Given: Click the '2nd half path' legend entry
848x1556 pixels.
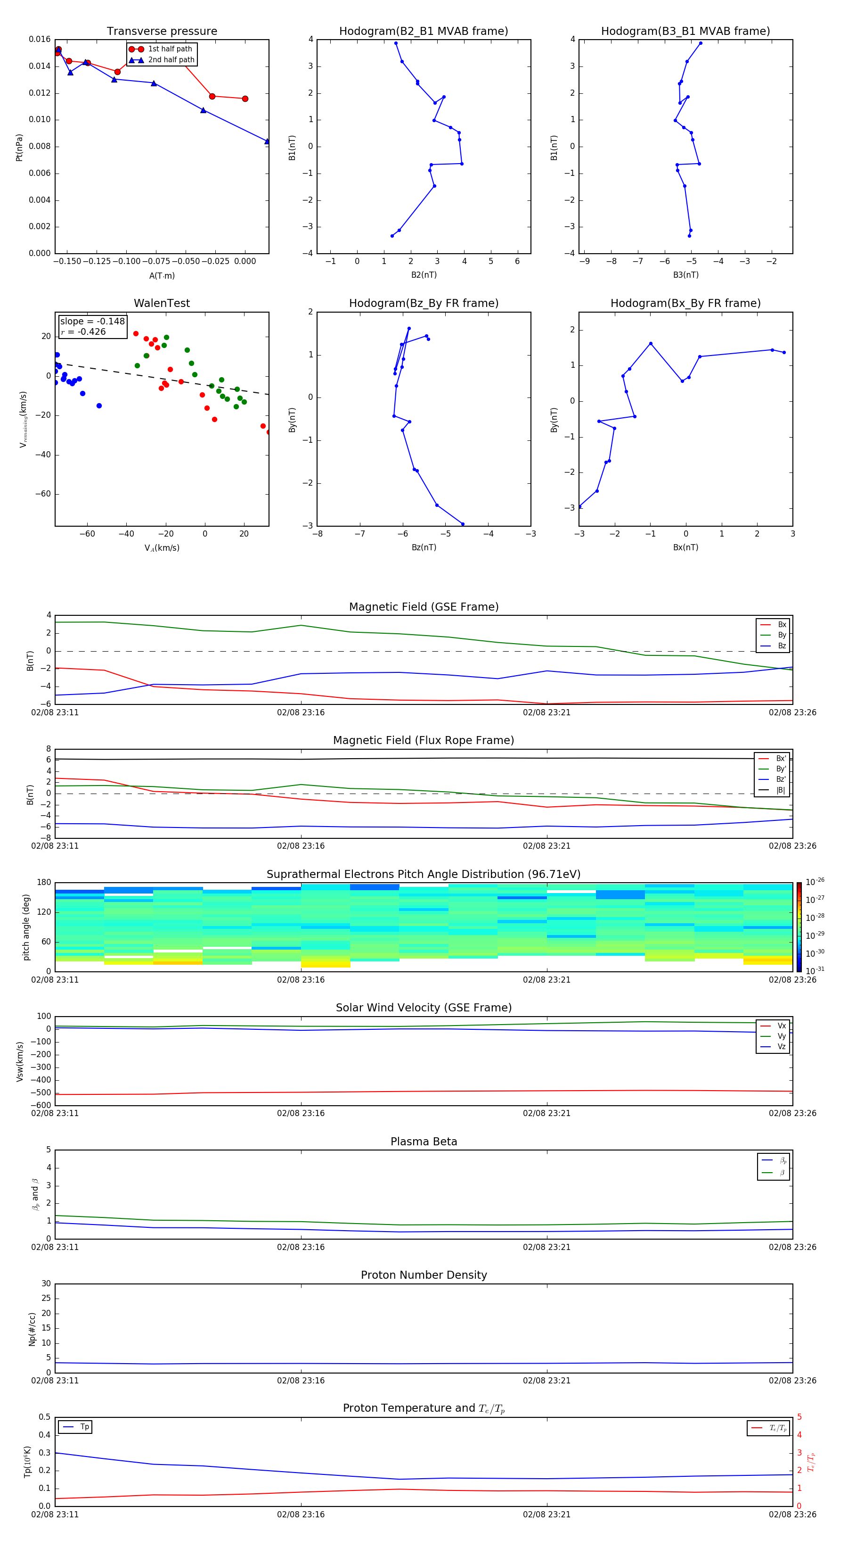Looking at the screenshot, I should [161, 60].
